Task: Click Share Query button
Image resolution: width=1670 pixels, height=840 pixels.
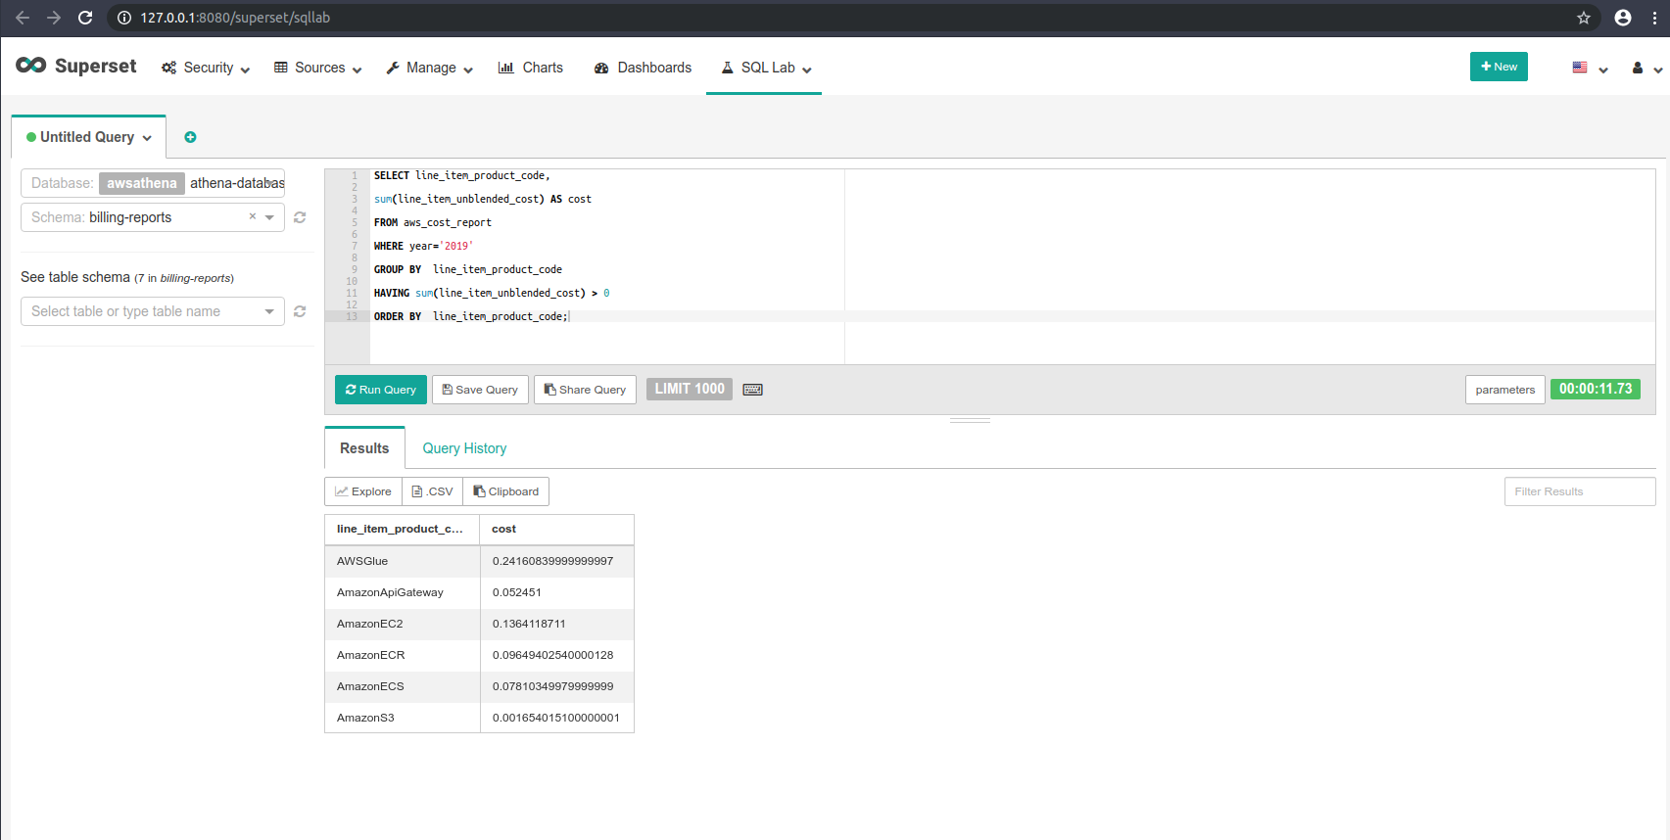Action: (585, 390)
